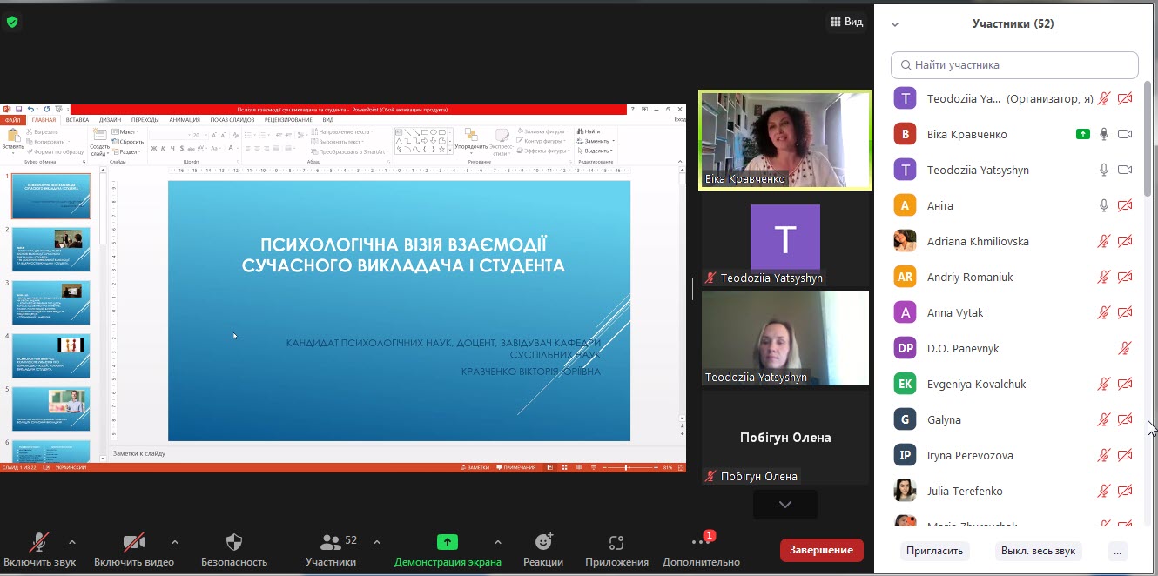Click the red Завершение button
The width and height of the screenshot is (1158, 576).
pos(821,550)
